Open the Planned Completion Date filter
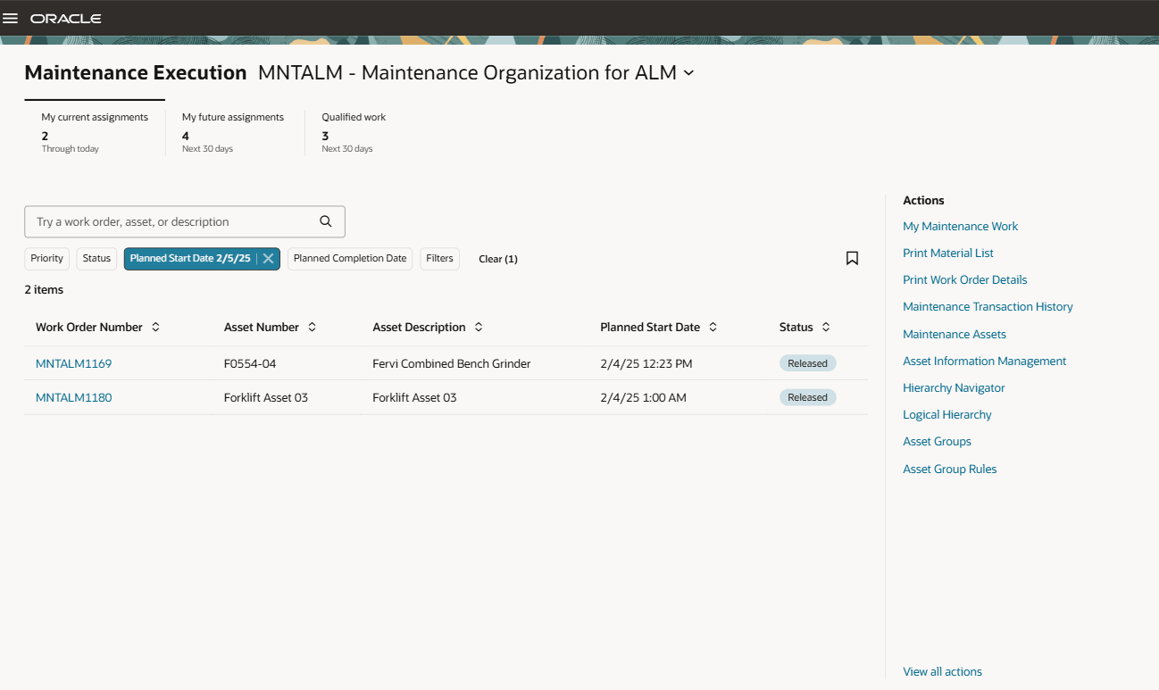Image resolution: width=1159 pixels, height=690 pixels. point(349,258)
